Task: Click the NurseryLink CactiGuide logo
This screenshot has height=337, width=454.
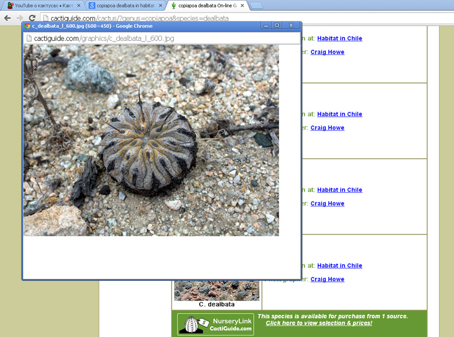Action: pos(216,325)
